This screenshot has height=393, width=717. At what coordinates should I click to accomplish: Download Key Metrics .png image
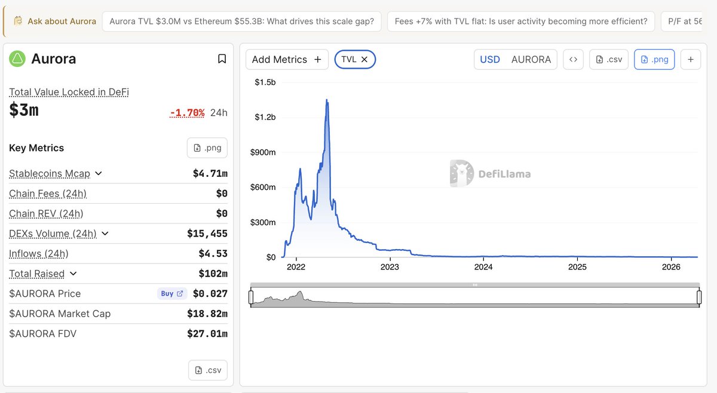tap(207, 148)
